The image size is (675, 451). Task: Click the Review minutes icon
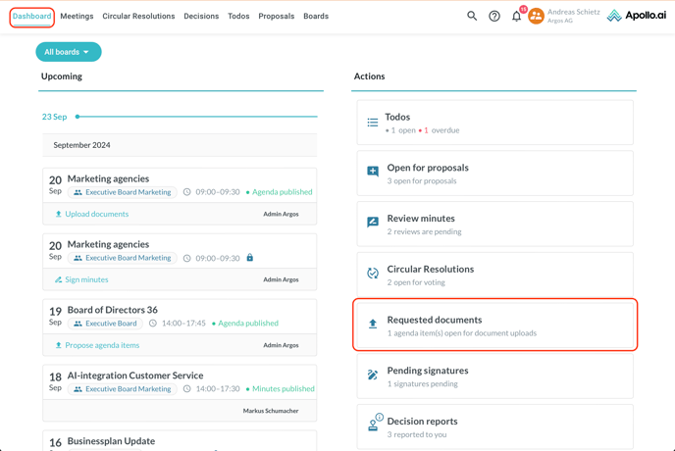373,223
